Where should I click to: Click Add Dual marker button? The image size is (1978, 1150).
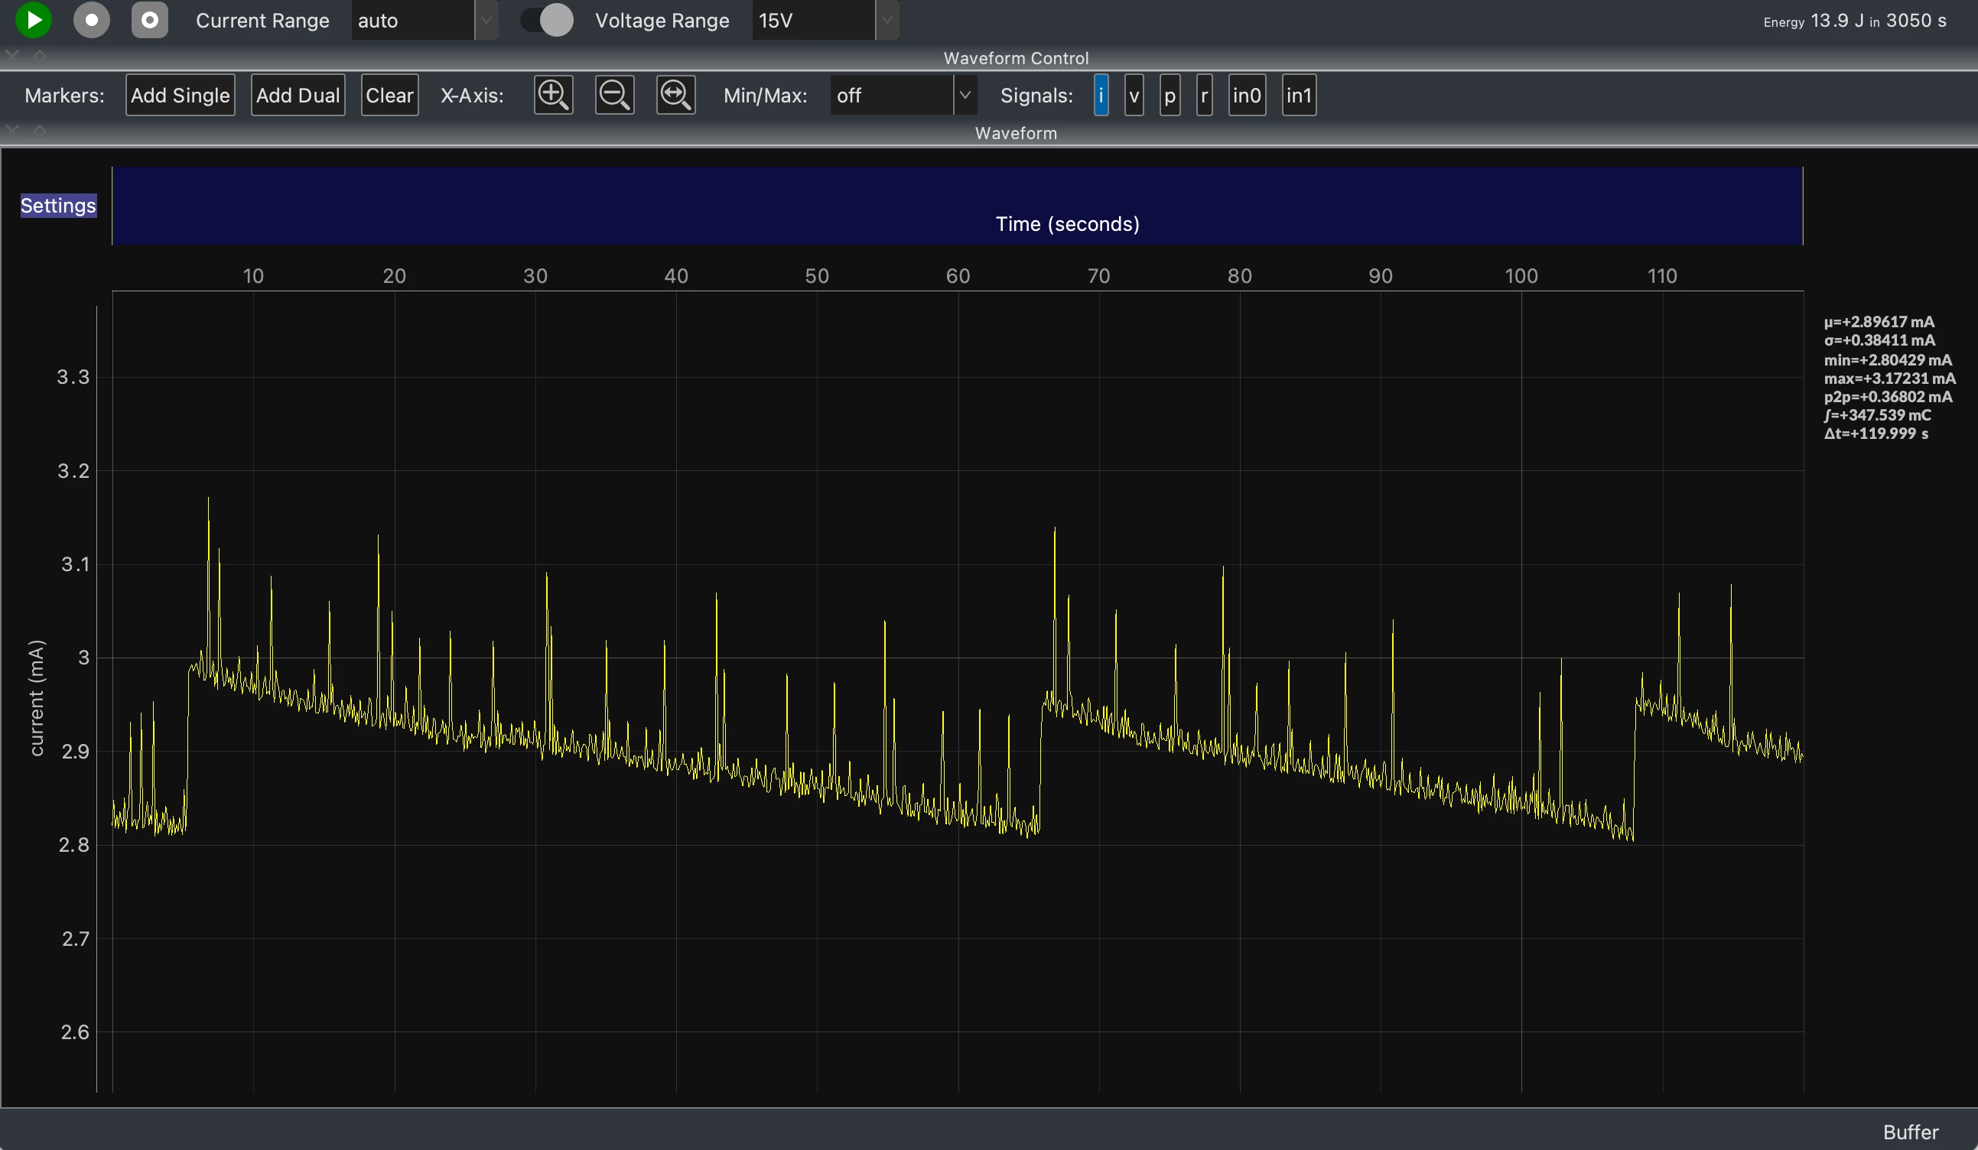(x=298, y=96)
